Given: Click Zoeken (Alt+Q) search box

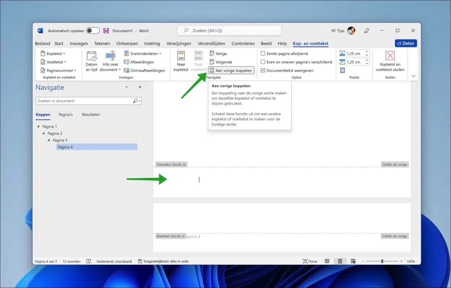Looking at the screenshot, I should 229,31.
